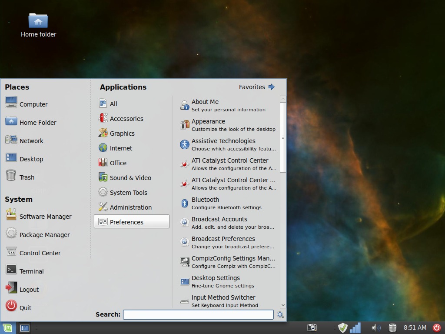Open the Control Center
Screen dimensions: 445x334
33,253
